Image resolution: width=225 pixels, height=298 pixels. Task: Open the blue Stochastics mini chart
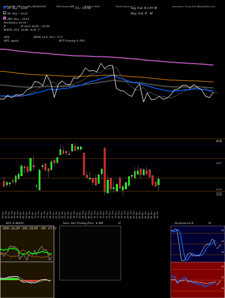pyautogui.click(x=198, y=244)
